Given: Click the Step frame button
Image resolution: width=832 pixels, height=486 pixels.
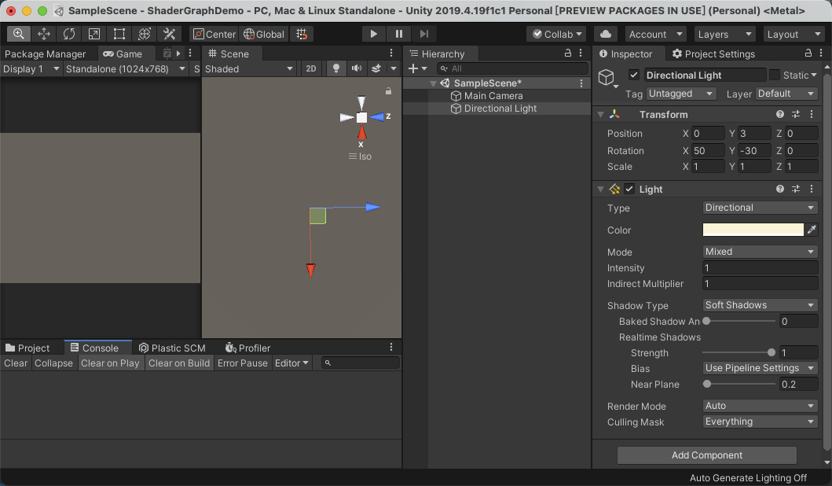Looking at the screenshot, I should (423, 34).
